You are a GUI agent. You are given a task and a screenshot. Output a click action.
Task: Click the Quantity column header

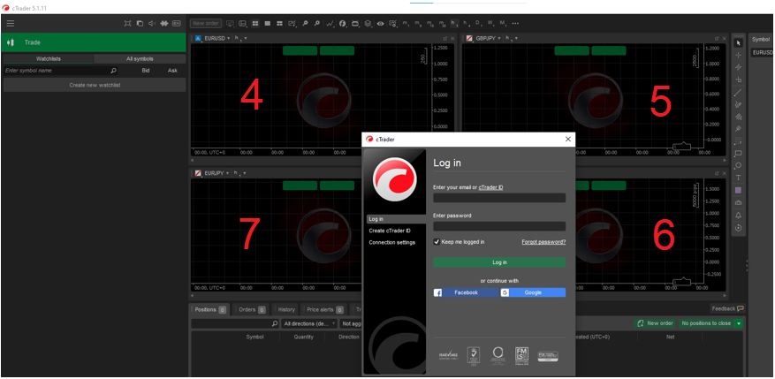[303, 337]
